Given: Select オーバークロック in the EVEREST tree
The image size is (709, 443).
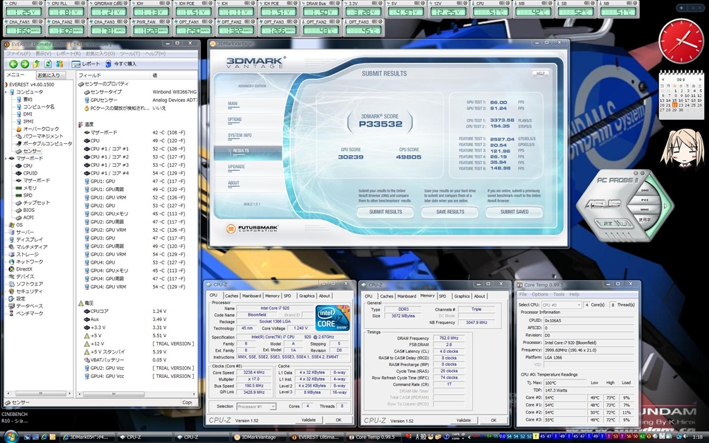Looking at the screenshot, I should click(x=42, y=129).
